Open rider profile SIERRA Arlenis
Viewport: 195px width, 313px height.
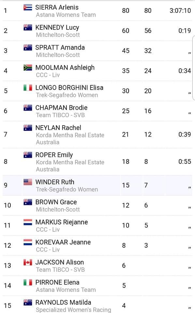57,7
